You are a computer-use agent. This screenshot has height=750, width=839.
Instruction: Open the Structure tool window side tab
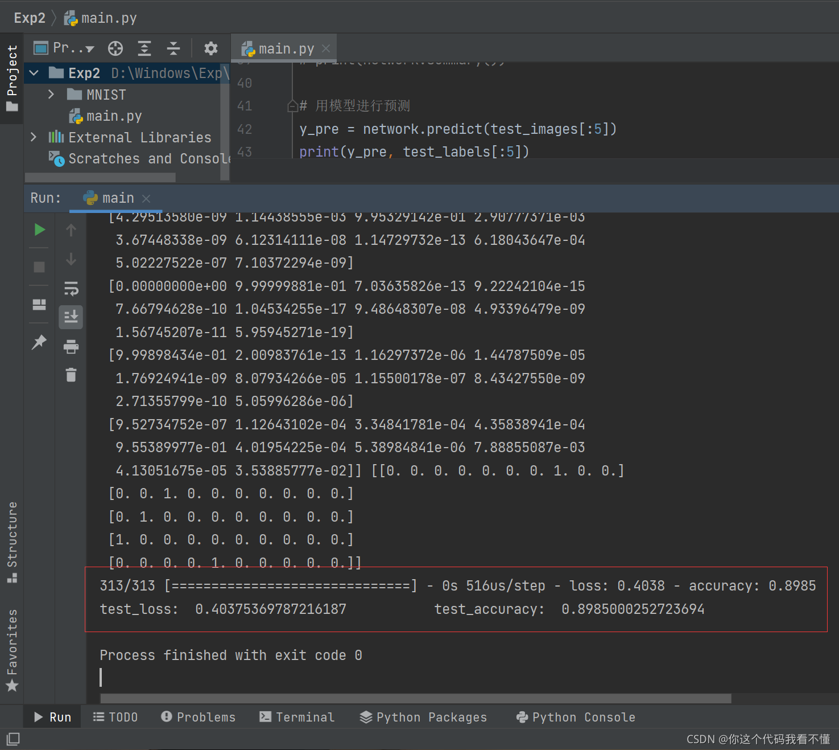[x=12, y=542]
